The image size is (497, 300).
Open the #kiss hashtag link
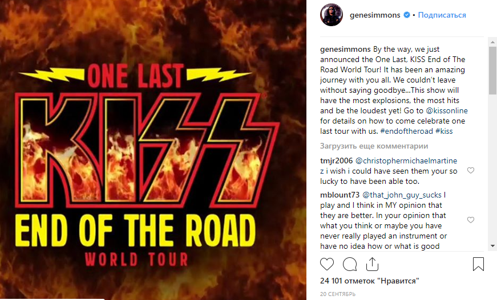pos(444,131)
